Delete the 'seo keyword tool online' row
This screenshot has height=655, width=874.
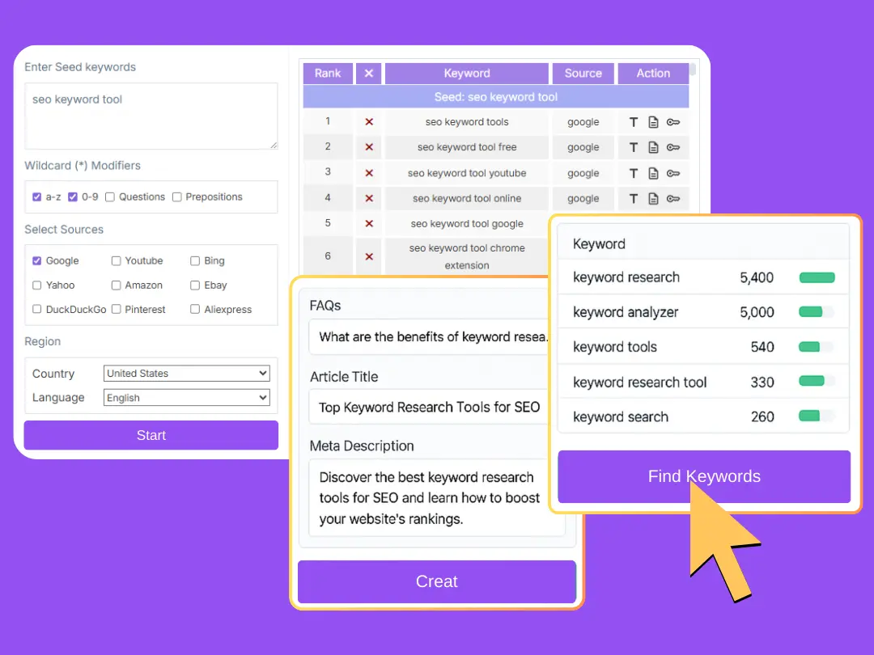point(369,198)
